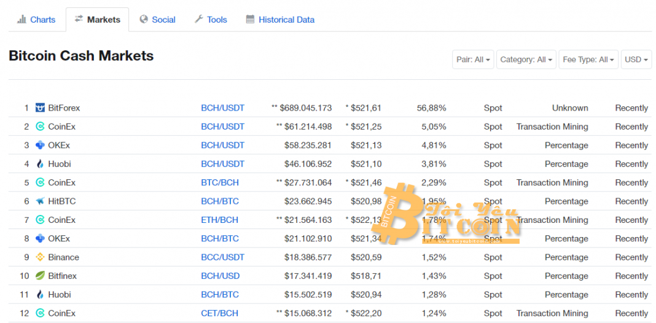Open the Pair: All dropdown

pyautogui.click(x=473, y=60)
